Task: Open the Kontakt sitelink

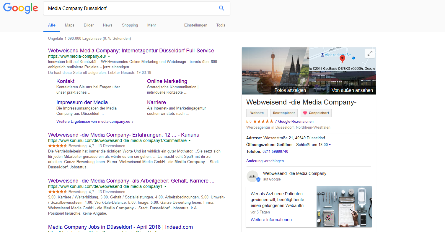Action: click(x=65, y=81)
